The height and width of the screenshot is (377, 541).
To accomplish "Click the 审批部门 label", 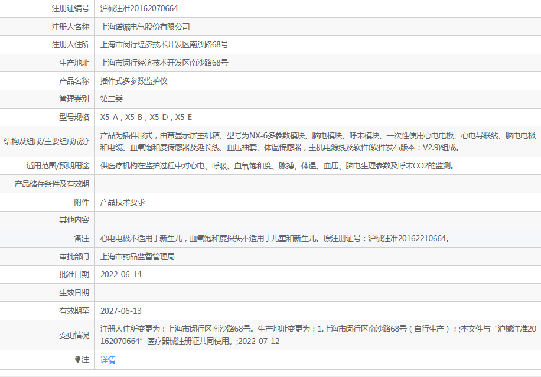I will [74, 257].
